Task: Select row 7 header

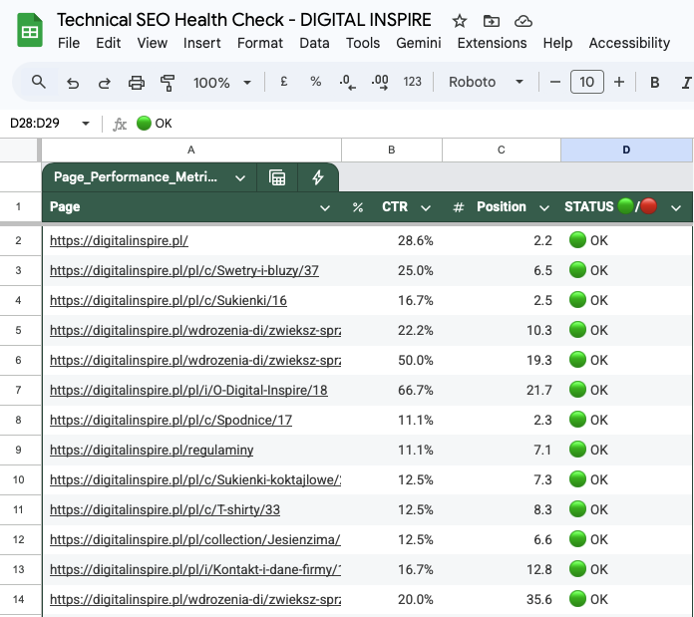Action: [18, 390]
